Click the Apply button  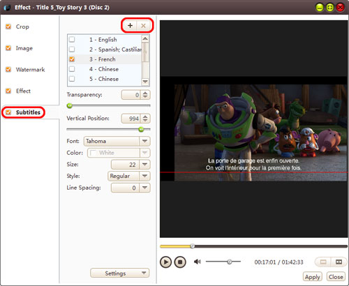point(313,277)
